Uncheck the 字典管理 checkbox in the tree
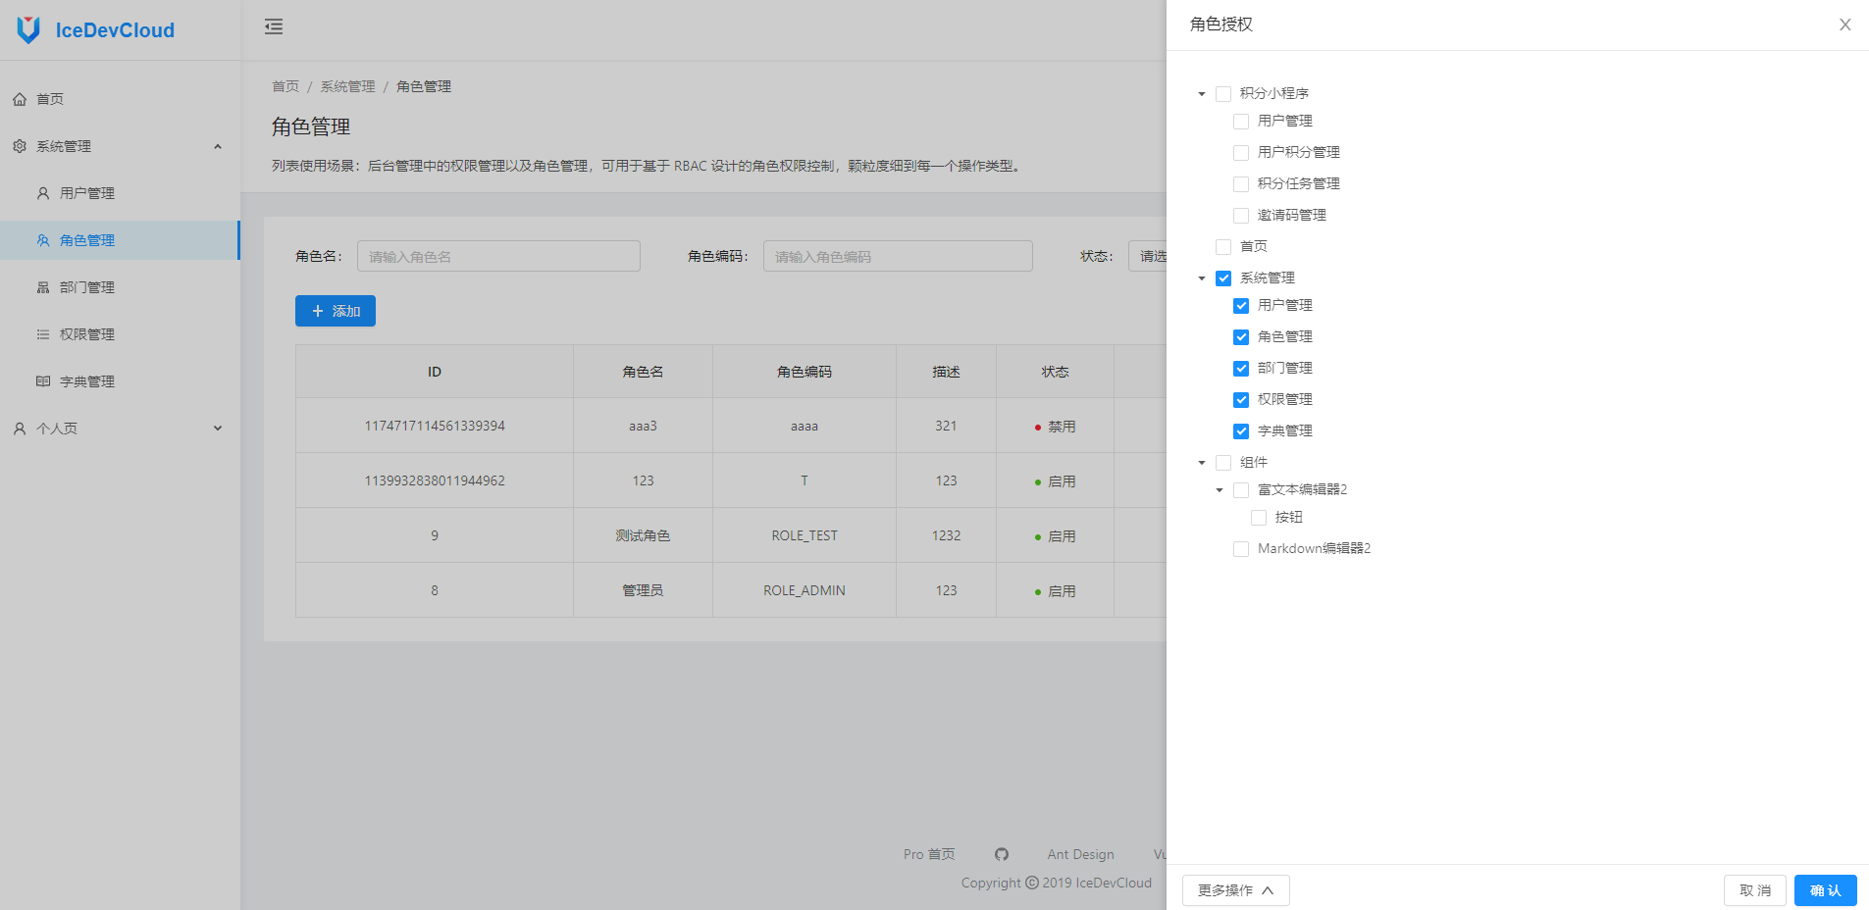 [x=1241, y=431]
